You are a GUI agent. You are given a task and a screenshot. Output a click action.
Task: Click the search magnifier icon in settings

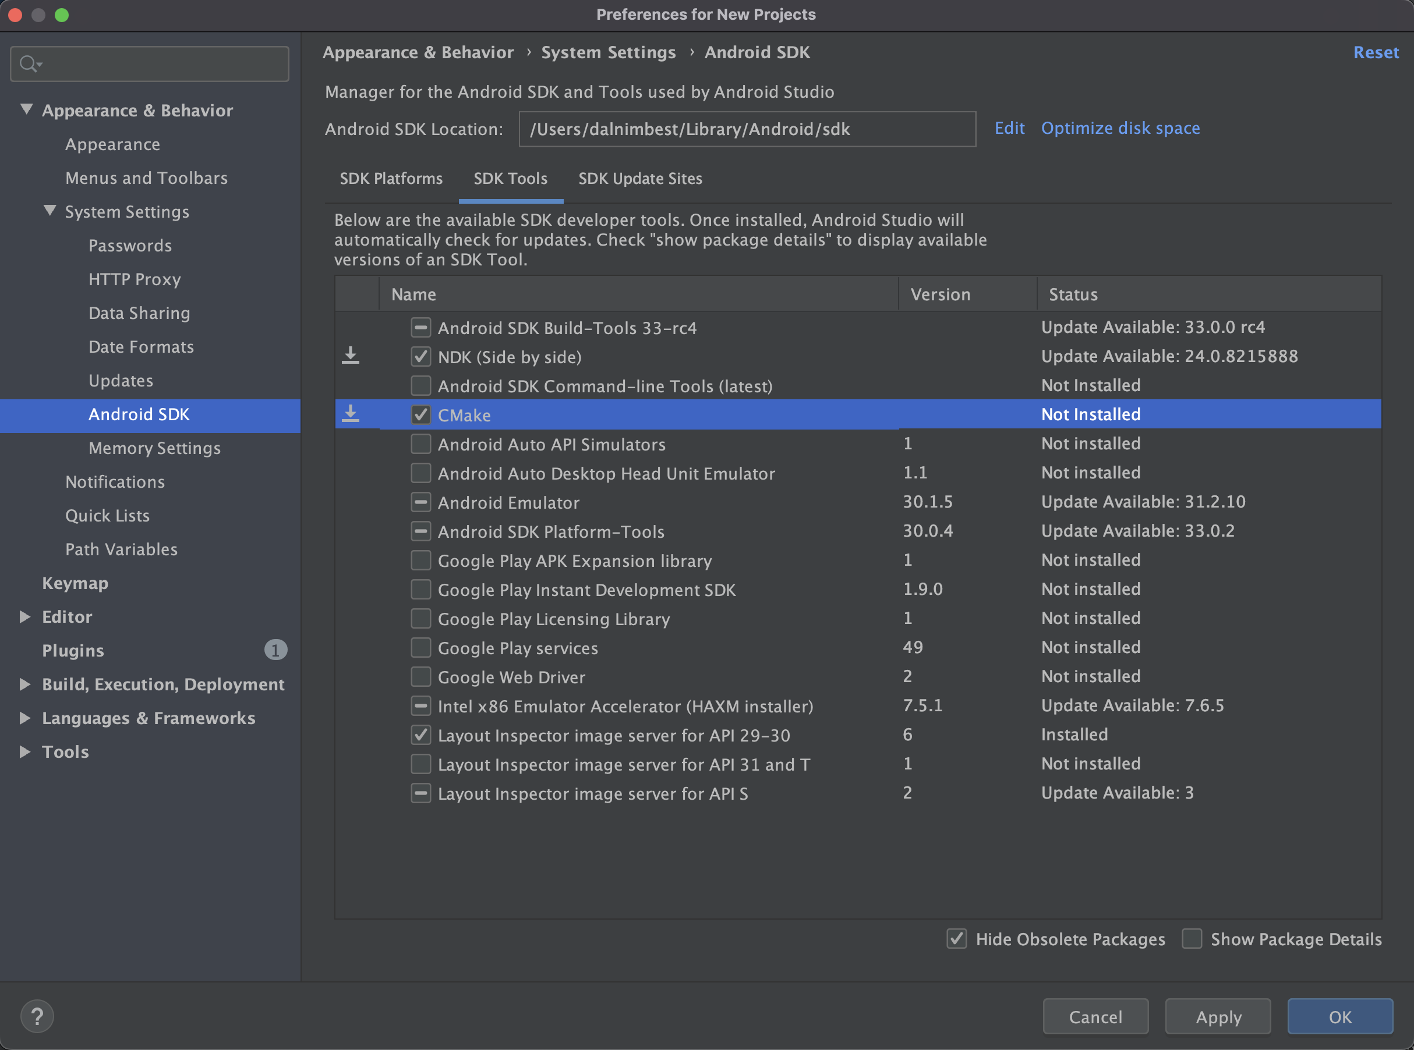click(x=30, y=63)
